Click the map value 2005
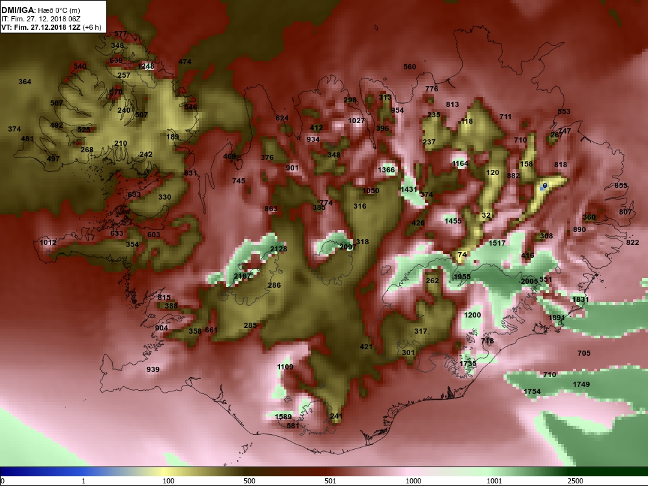The width and height of the screenshot is (648, 486). [529, 281]
